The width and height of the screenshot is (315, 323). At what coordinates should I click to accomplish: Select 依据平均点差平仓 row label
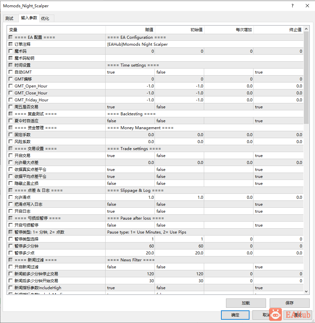(x=30, y=176)
